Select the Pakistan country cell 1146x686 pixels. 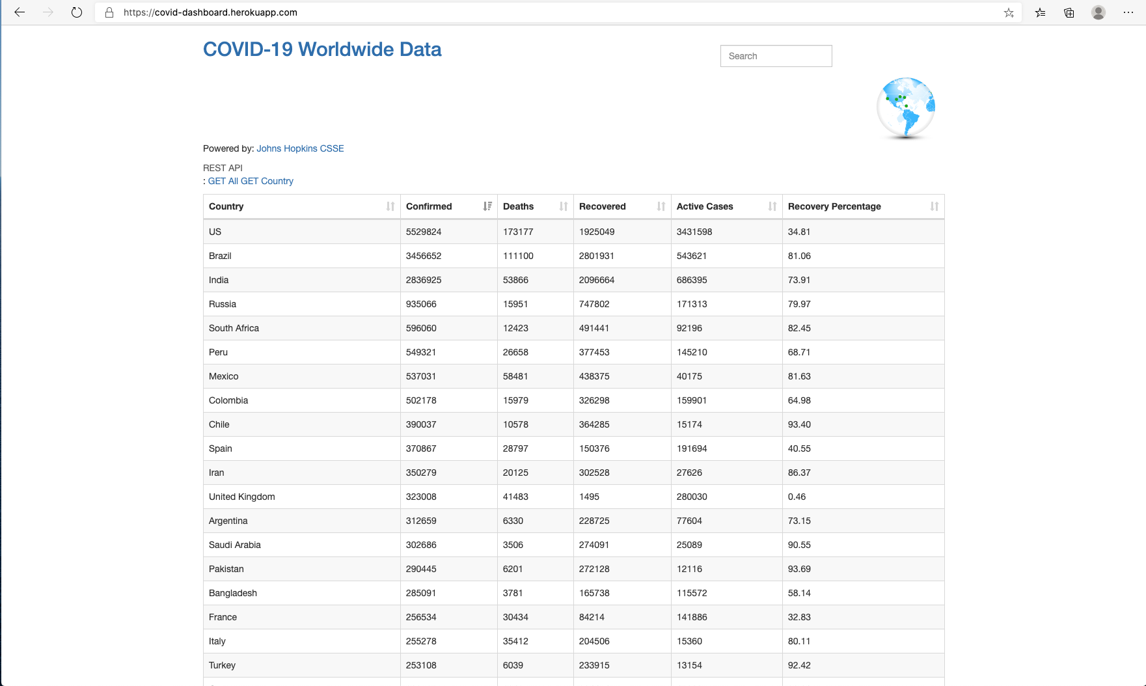pos(302,569)
